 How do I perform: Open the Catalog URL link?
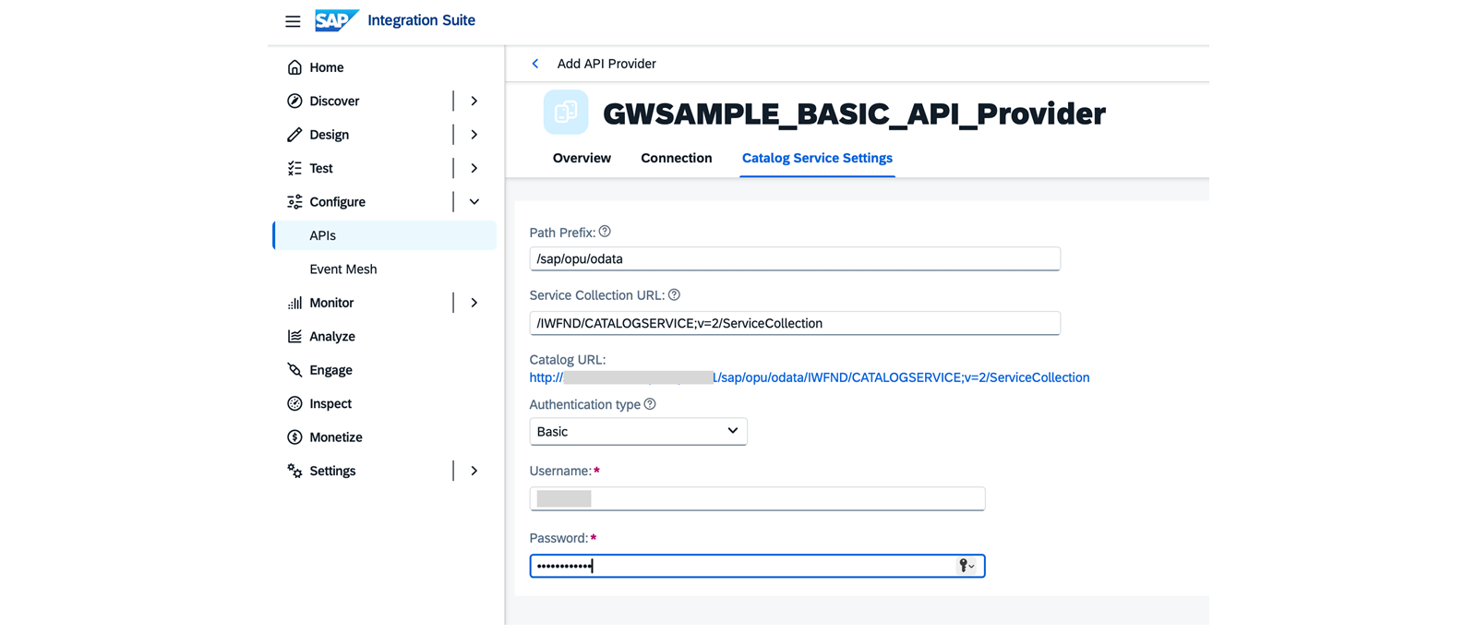point(810,377)
